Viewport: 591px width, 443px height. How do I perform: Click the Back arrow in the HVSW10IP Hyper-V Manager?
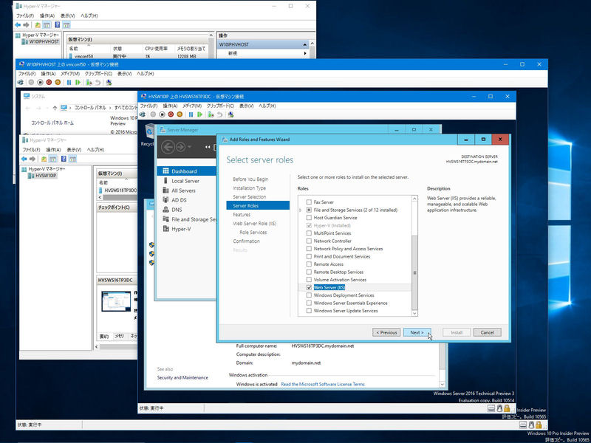(x=24, y=159)
